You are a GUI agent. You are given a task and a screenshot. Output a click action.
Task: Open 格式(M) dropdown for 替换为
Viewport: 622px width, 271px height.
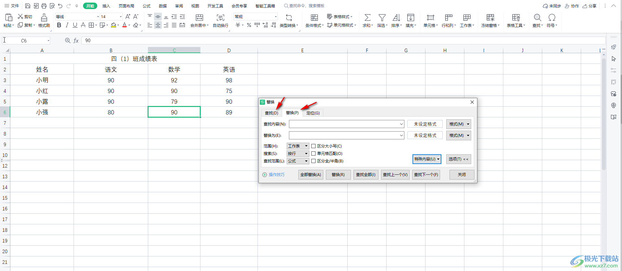459,135
